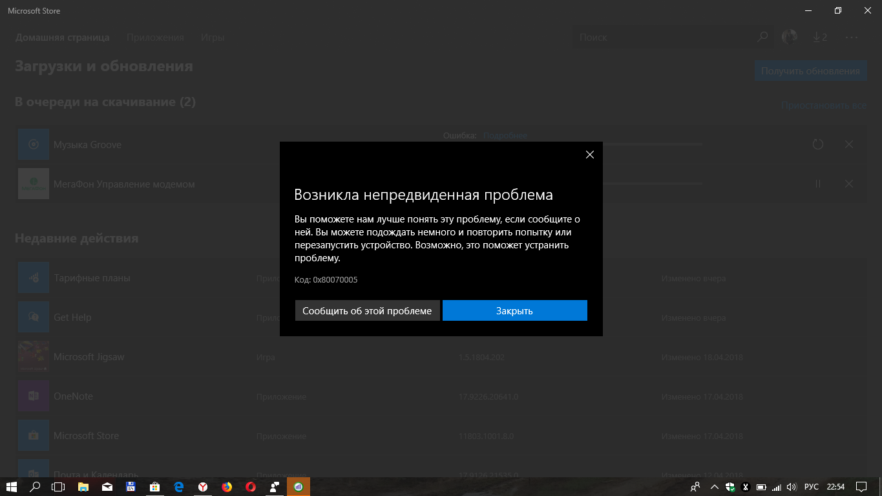Open downloads indicator showing 2
Viewport: 882px width, 496px height.
[819, 38]
